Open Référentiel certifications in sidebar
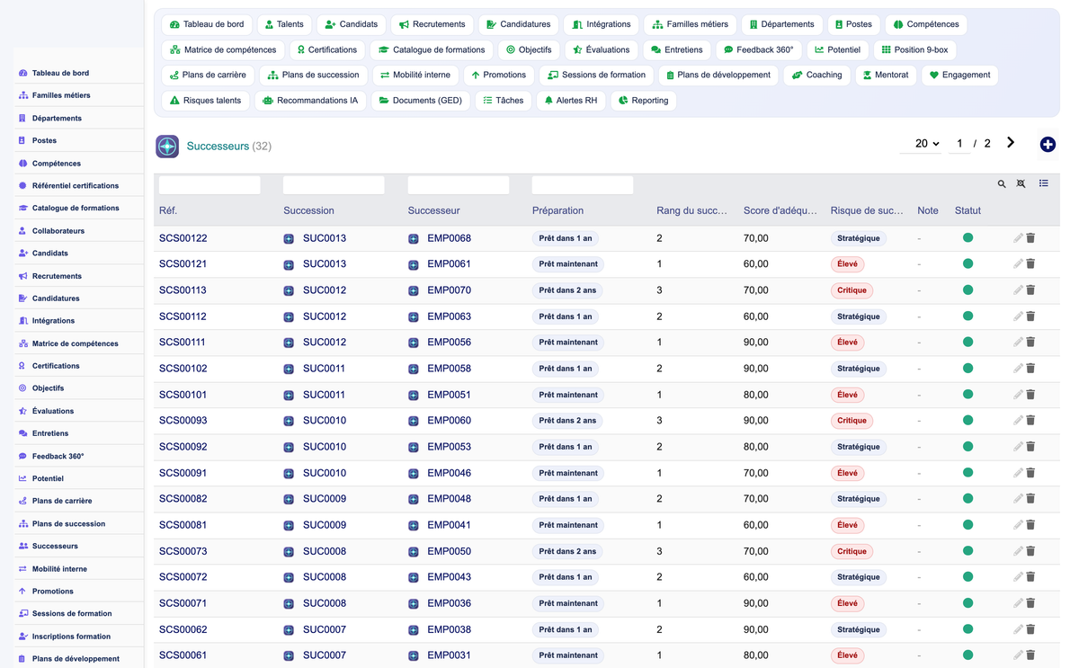Screen dimensions: 1079x668 tap(76, 185)
